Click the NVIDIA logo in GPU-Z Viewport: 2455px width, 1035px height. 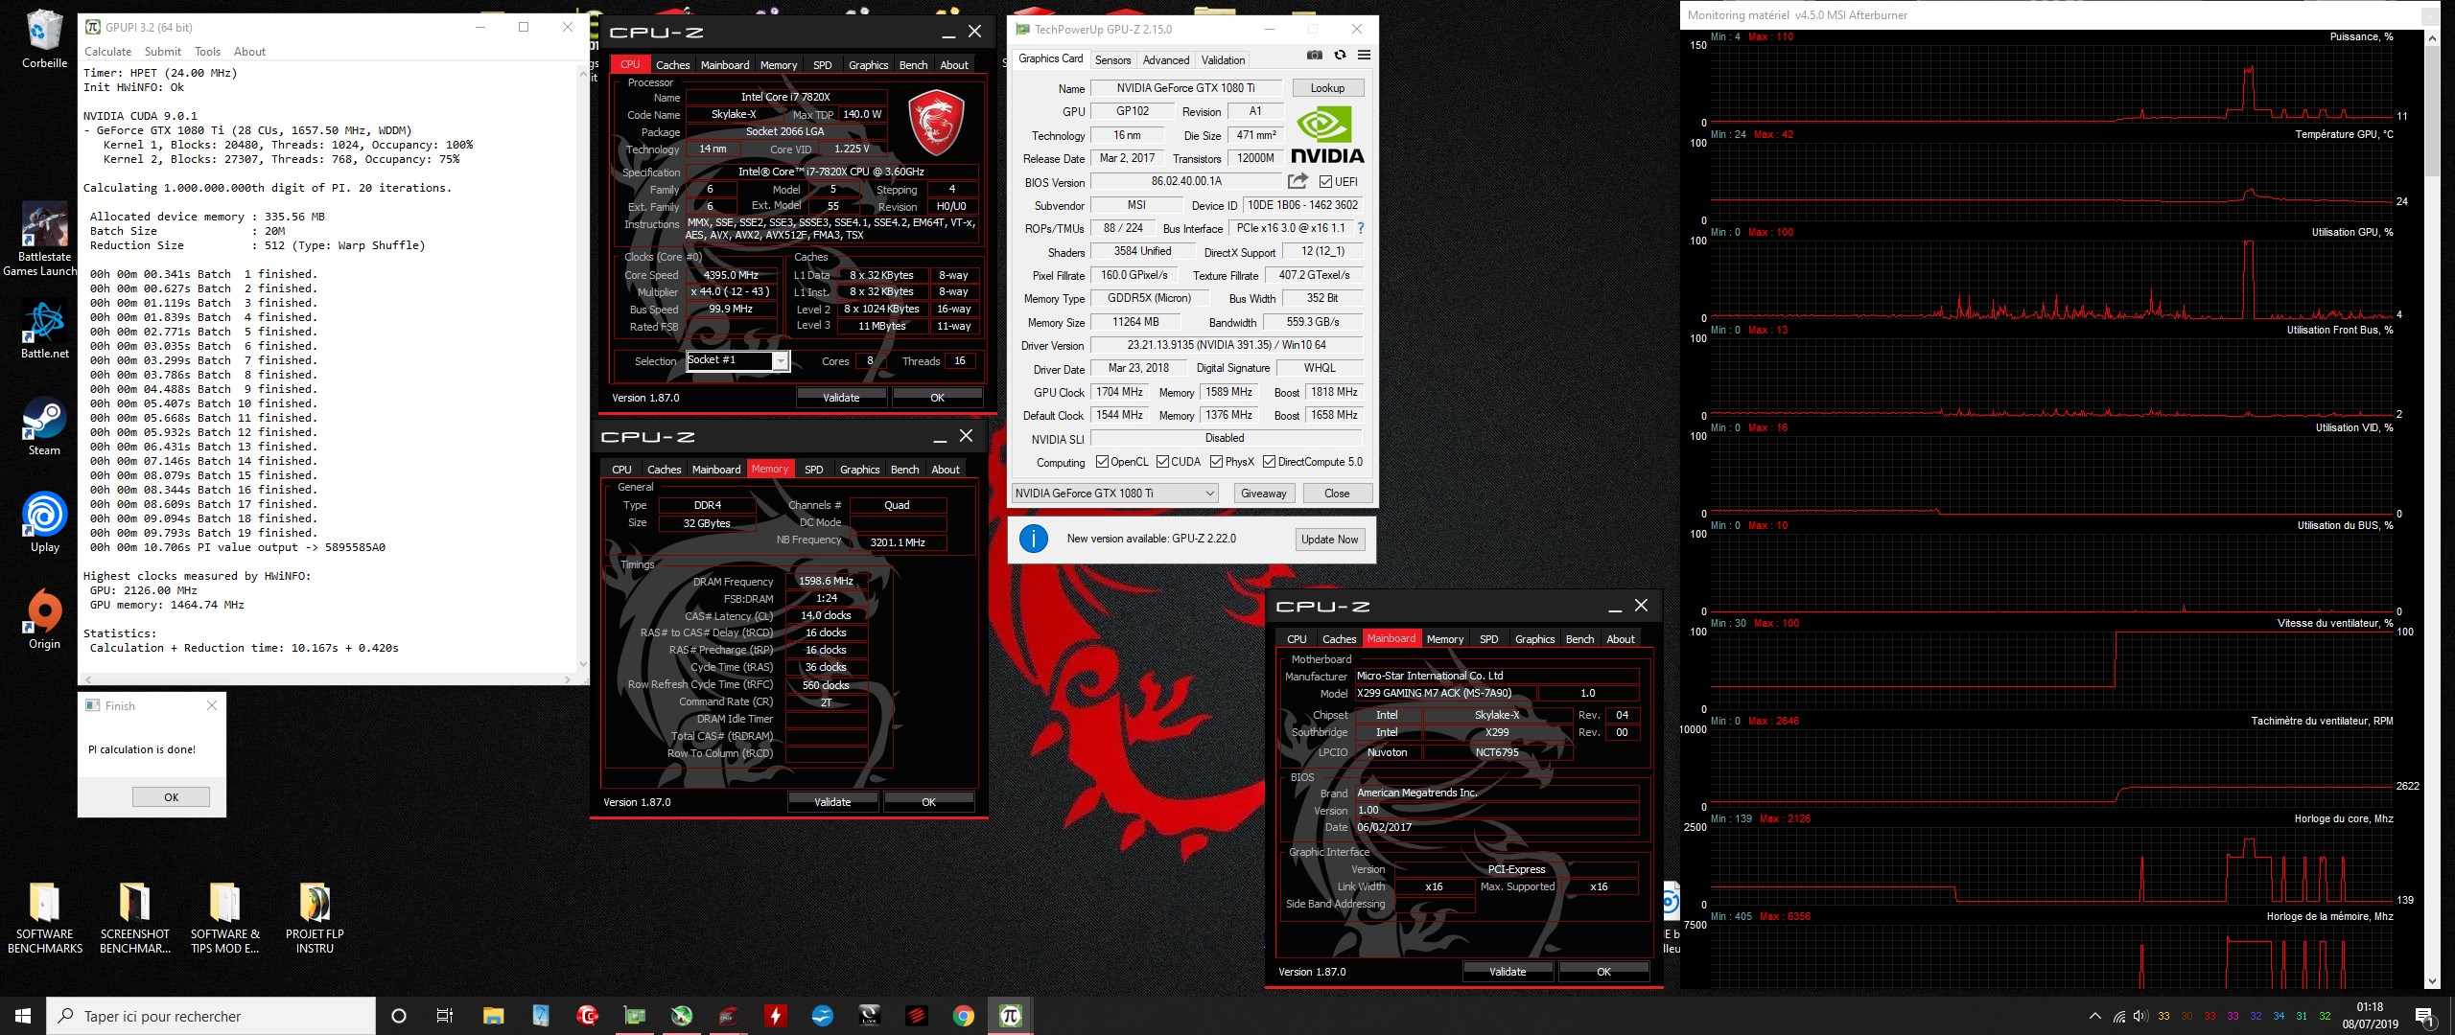click(1326, 135)
